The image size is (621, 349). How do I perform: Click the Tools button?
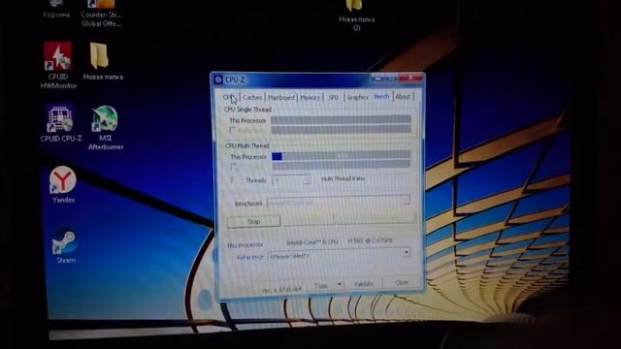[321, 285]
